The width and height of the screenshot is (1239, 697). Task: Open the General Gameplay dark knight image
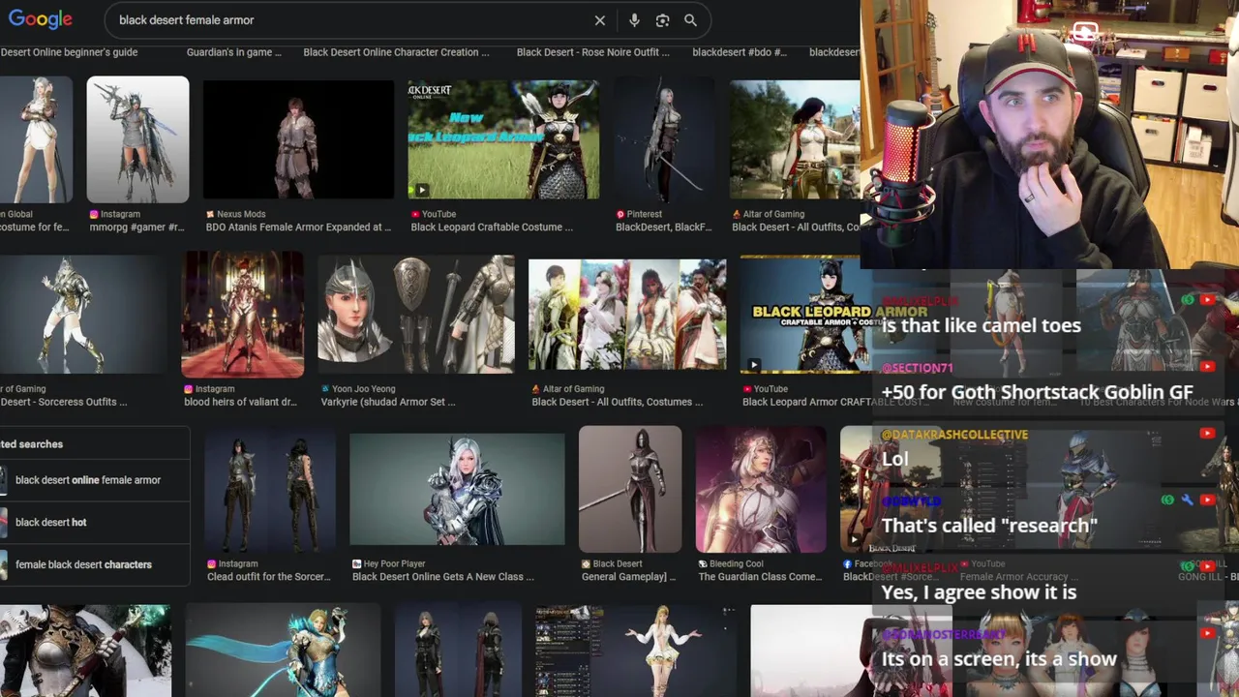(630, 490)
